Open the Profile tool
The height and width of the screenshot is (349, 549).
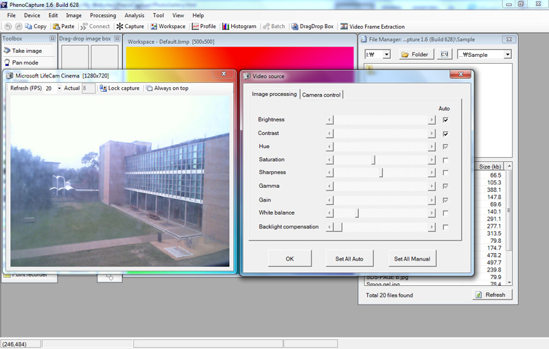(x=203, y=27)
